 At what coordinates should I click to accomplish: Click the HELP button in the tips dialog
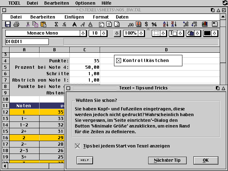click(x=85, y=160)
